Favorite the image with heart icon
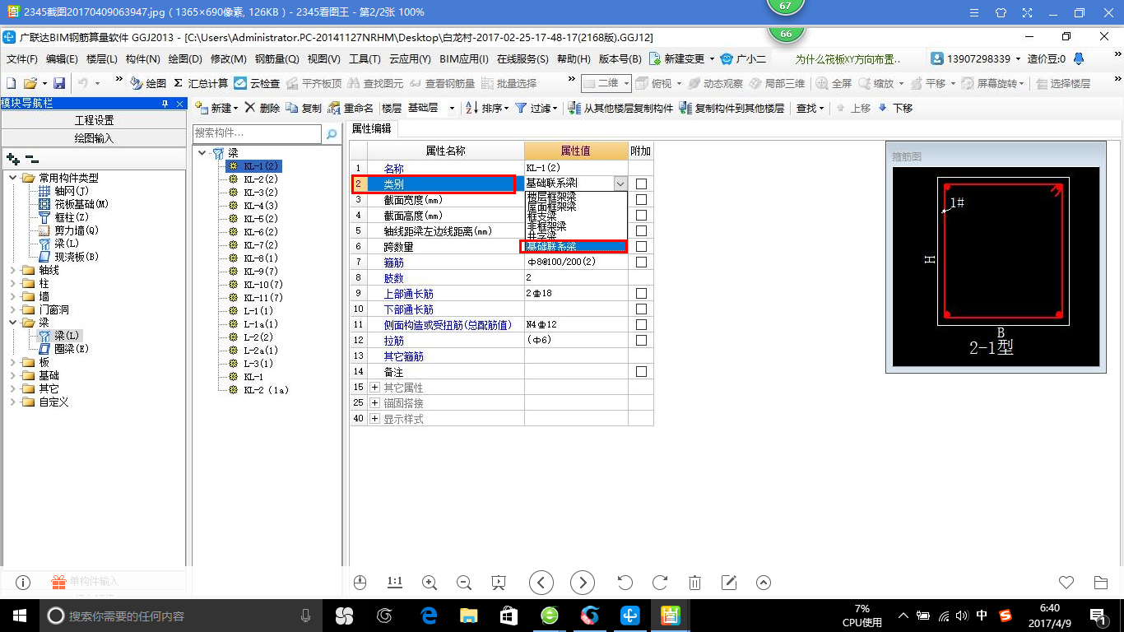This screenshot has width=1124, height=632. (1066, 583)
